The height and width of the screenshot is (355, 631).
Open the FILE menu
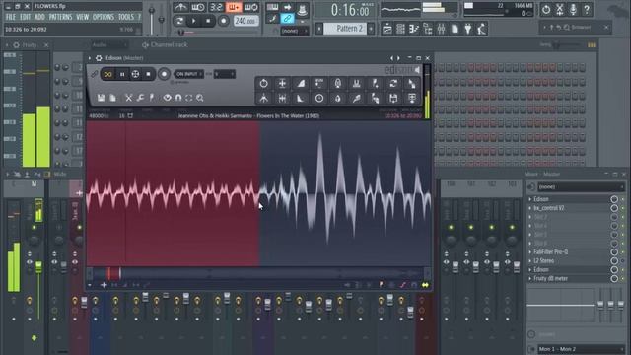click(11, 17)
